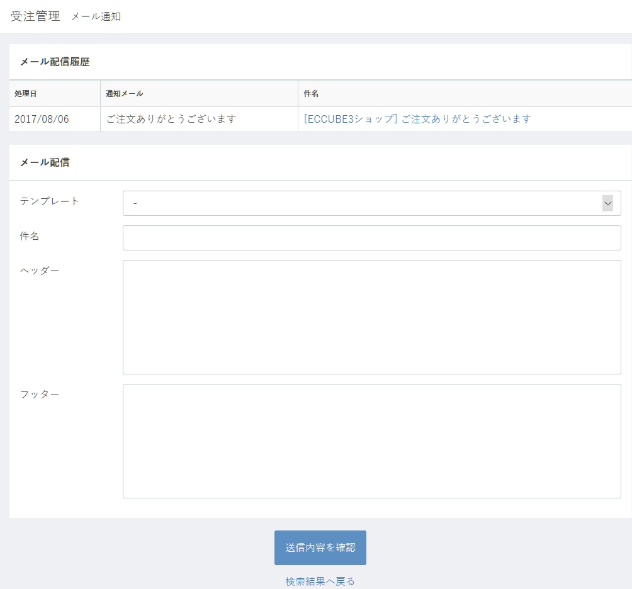Click into the フッター text area

371,441
